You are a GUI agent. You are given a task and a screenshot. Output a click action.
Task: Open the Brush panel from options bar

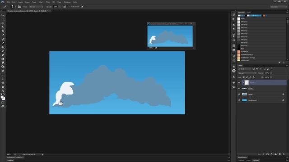pos(19,7)
